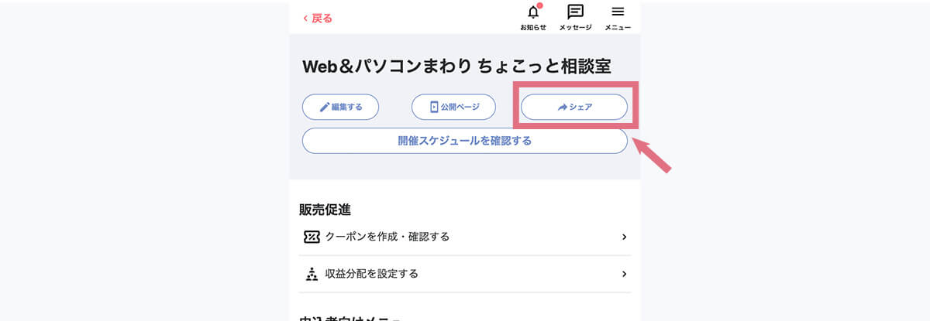Select the お知らせ label
930x321 pixels.
(533, 28)
